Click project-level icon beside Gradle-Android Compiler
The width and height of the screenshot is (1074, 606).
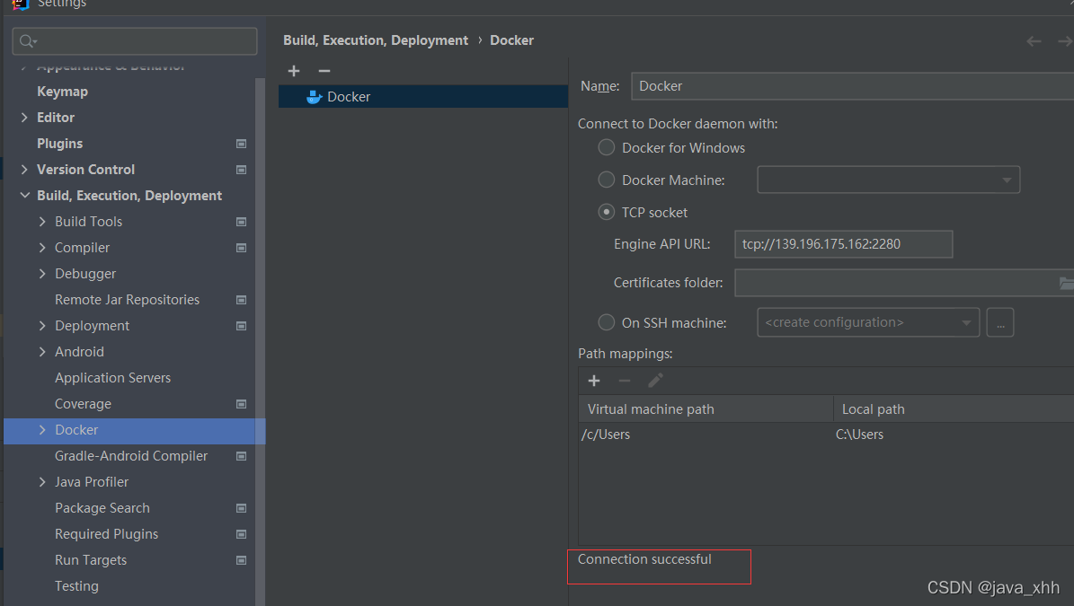click(241, 456)
